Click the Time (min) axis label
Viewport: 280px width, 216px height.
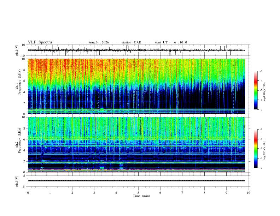click(141, 196)
